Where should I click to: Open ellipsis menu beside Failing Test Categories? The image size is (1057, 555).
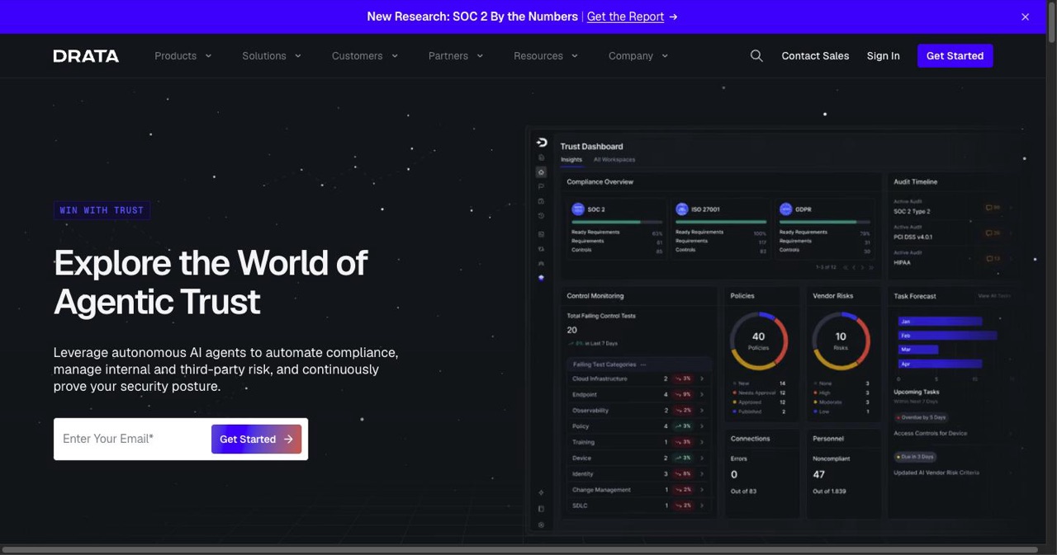(x=643, y=365)
